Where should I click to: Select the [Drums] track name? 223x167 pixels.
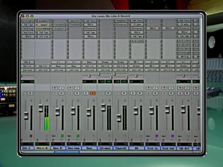[x=105, y=148]
